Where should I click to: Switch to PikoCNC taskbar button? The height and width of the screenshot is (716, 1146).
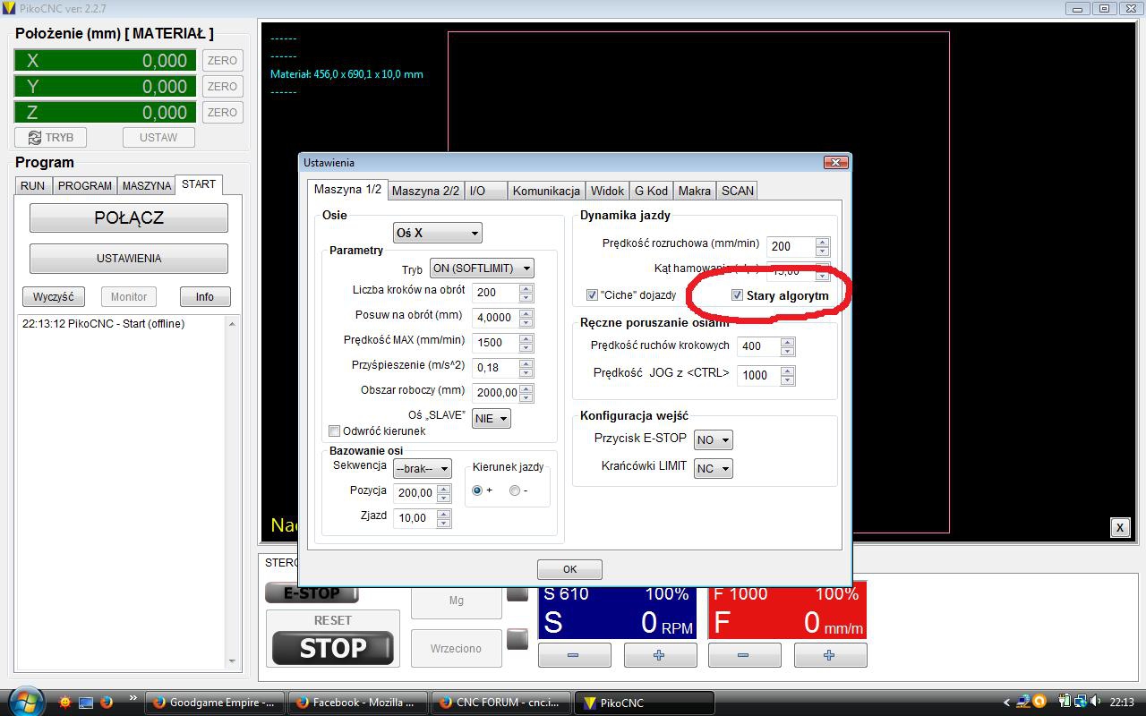(645, 703)
